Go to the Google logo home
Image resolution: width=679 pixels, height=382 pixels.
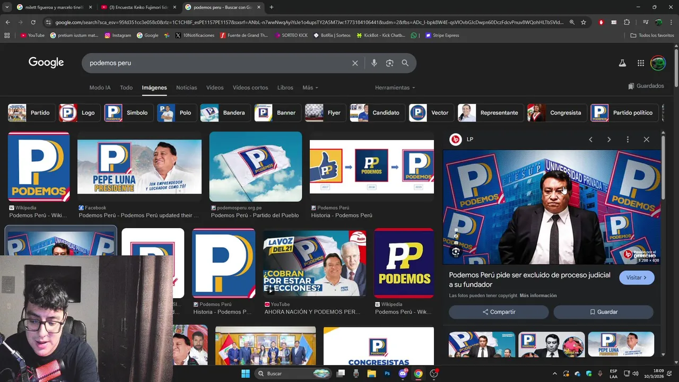pos(46,63)
